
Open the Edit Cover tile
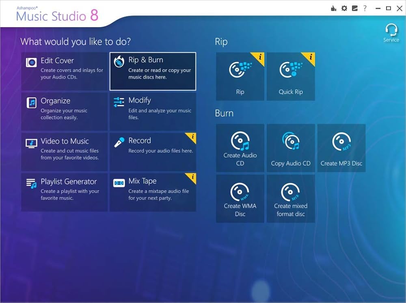pyautogui.click(x=64, y=71)
